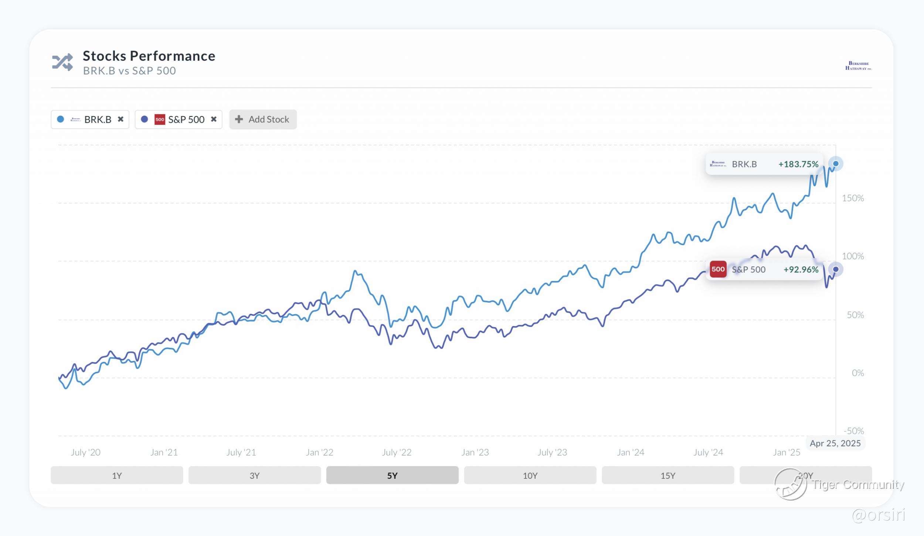
Task: Click the July '21 axis label
Action: pos(241,452)
